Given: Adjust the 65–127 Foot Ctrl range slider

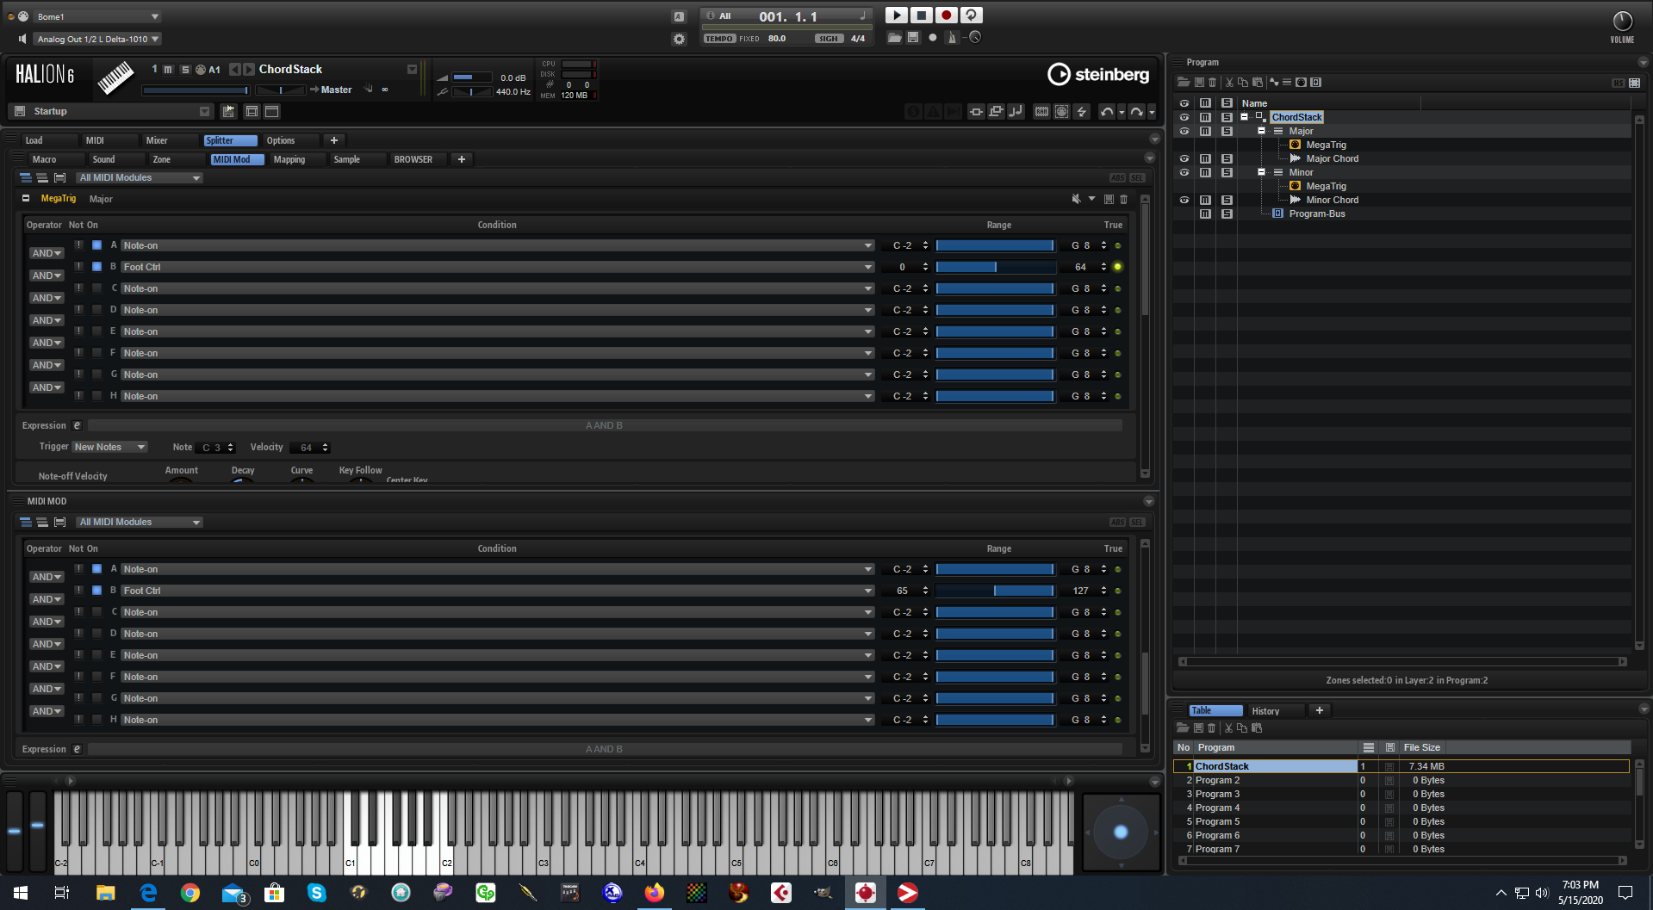Looking at the screenshot, I should 995,591.
